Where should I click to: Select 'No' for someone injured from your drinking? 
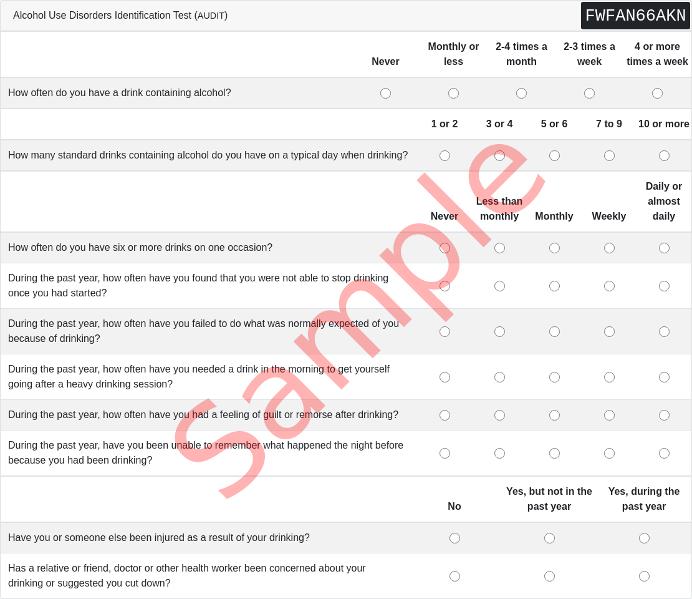[x=454, y=538]
